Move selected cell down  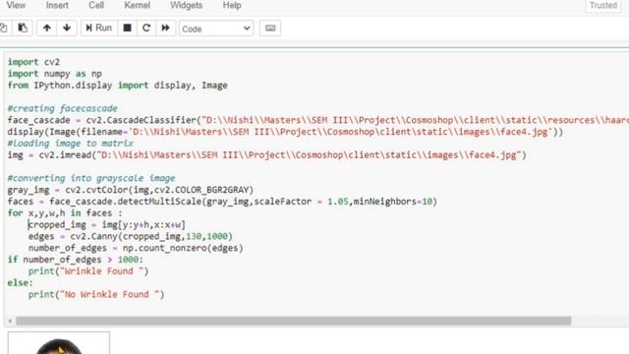pos(67,29)
